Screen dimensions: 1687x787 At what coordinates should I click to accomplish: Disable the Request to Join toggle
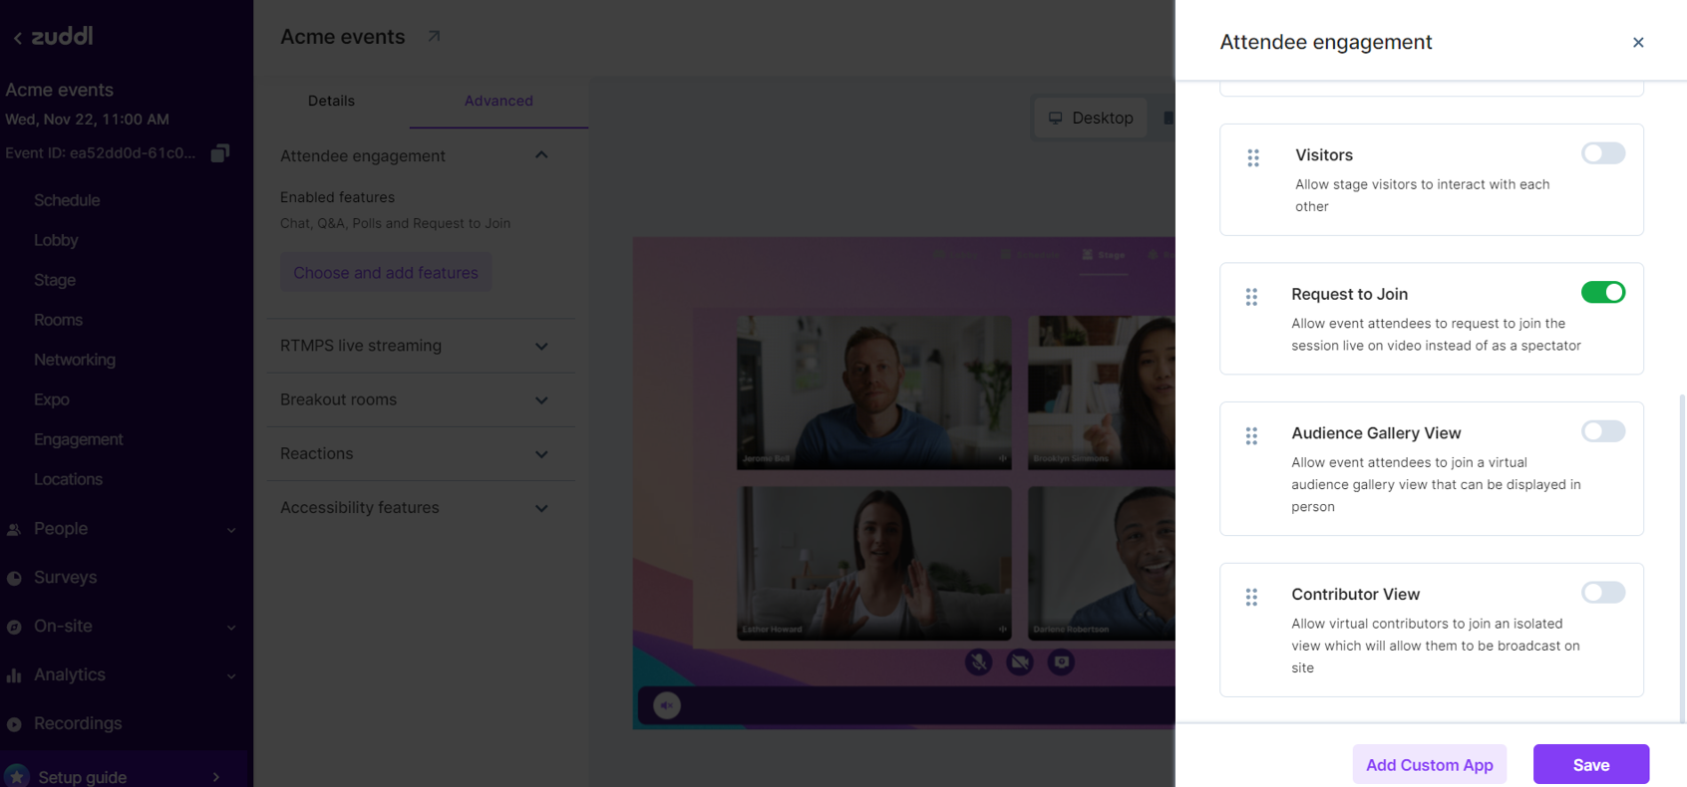point(1603,292)
